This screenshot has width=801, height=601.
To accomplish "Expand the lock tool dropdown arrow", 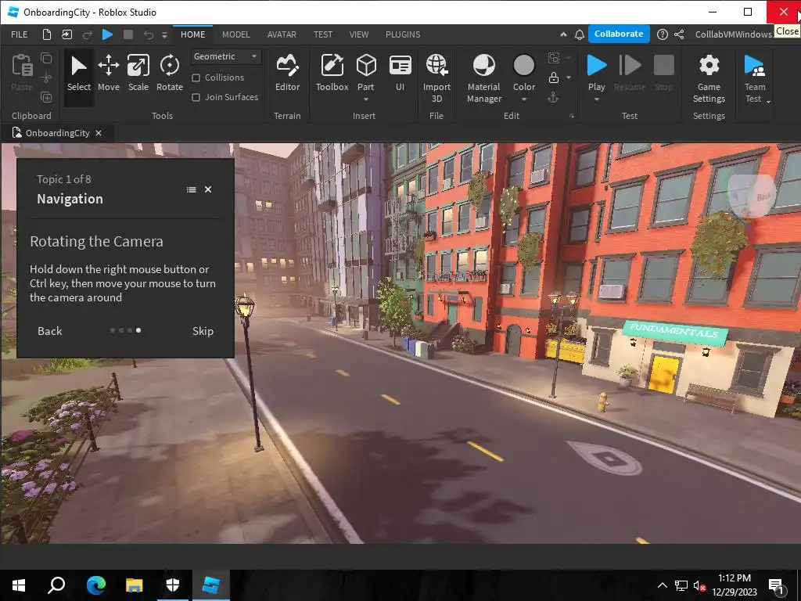I will click(569, 77).
